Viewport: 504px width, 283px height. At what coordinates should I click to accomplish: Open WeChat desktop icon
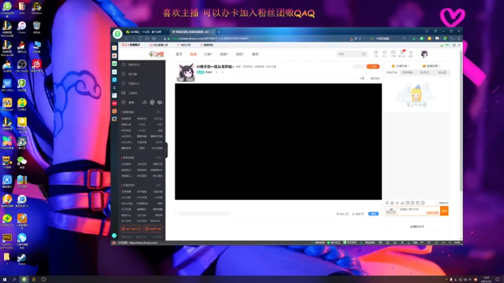pyautogui.click(x=22, y=162)
